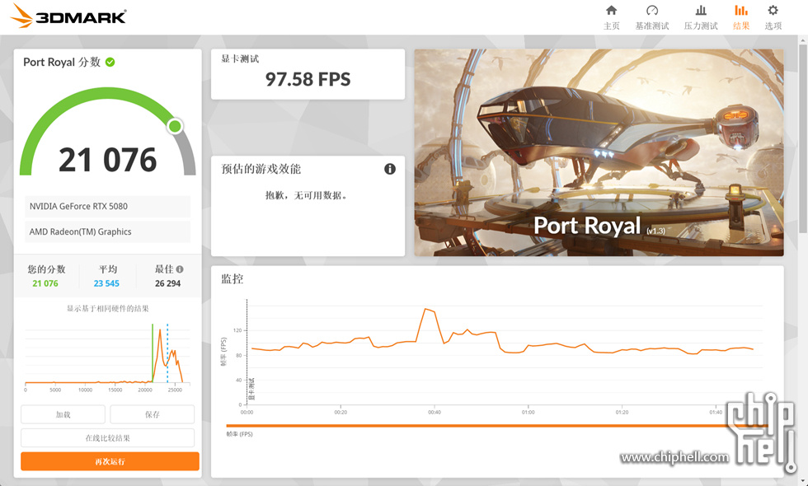The image size is (808, 486).
Task: Open 选项 settings gear icon
Action: pyautogui.click(x=773, y=11)
